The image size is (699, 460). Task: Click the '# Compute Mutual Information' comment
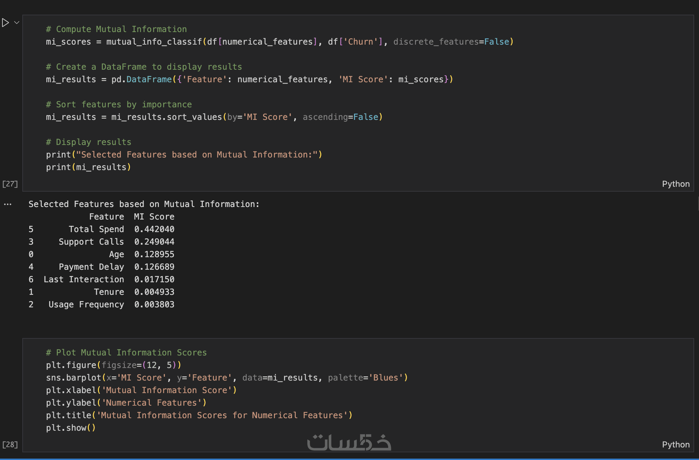(116, 29)
